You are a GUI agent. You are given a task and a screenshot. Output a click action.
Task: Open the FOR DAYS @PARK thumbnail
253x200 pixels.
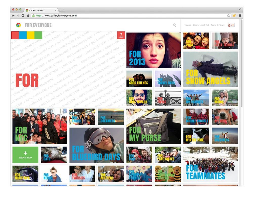pyautogui.click(x=139, y=98)
